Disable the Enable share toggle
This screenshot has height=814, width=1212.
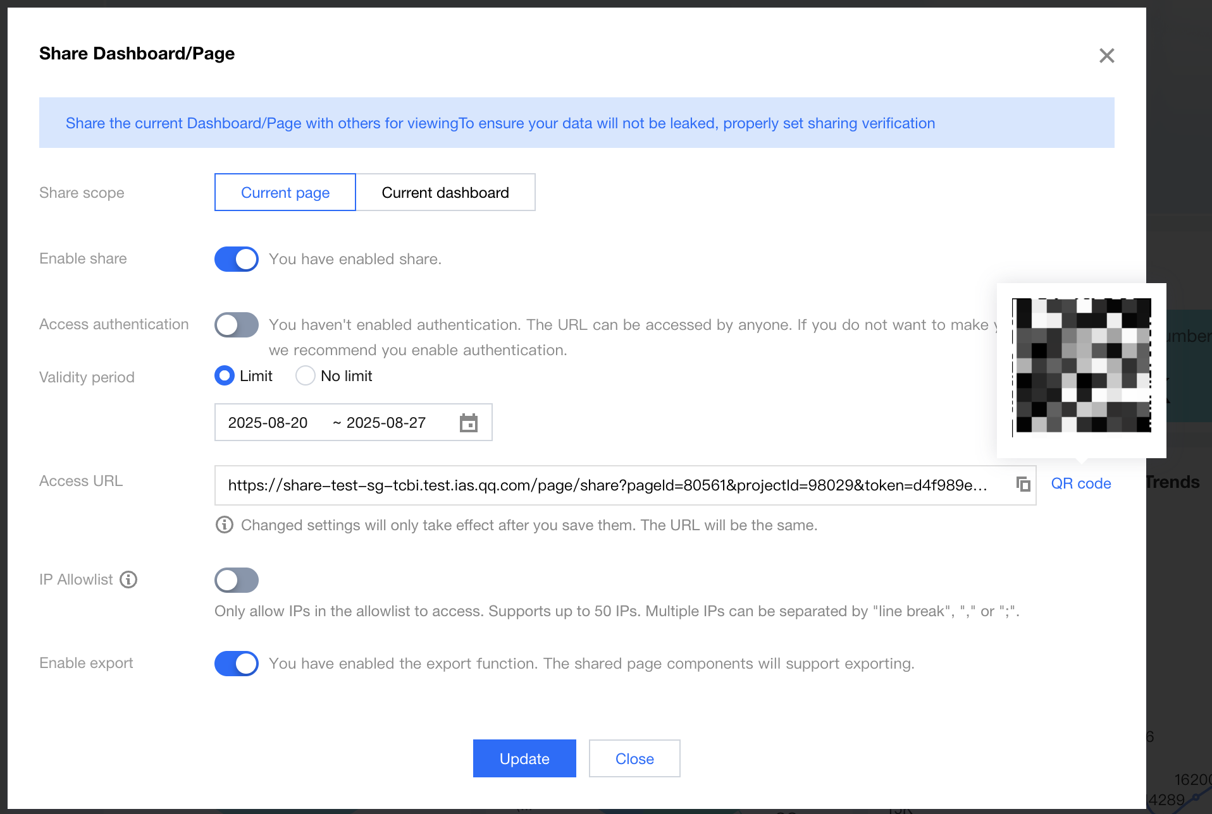236,259
